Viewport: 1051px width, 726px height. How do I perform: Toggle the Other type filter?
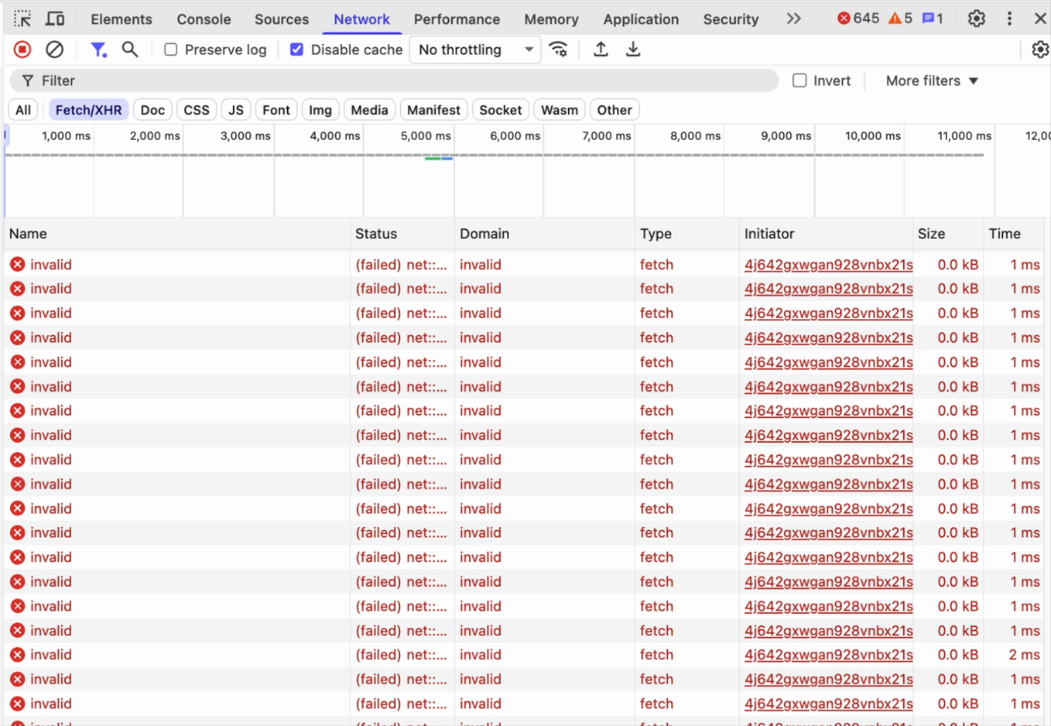[615, 110]
